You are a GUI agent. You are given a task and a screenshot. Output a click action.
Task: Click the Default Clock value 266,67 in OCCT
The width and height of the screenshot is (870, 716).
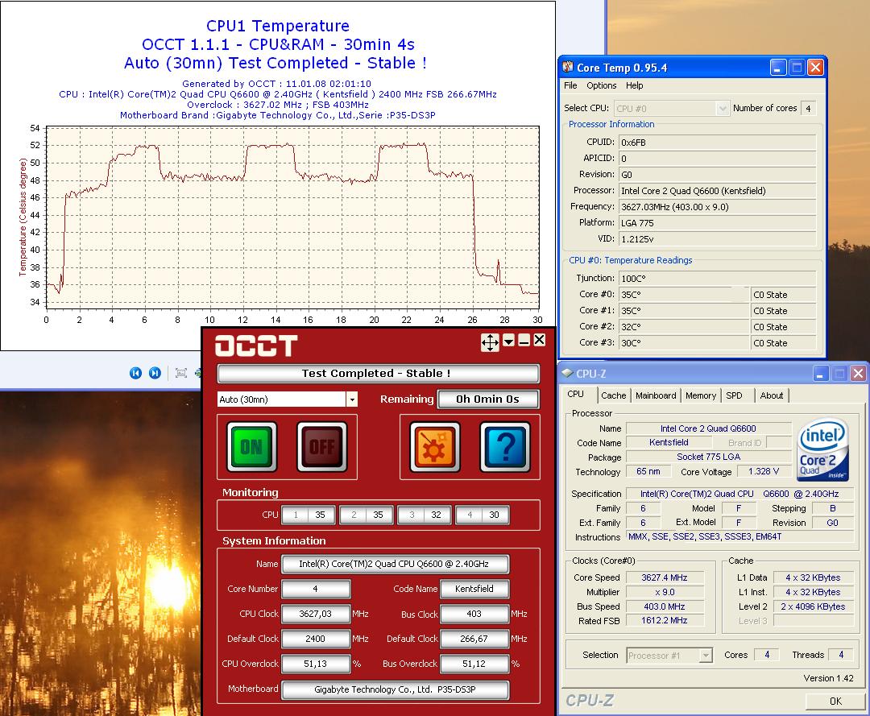pos(474,639)
